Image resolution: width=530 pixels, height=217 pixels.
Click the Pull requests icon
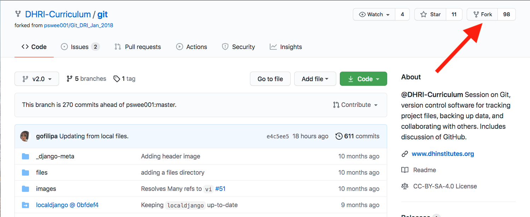(x=118, y=47)
